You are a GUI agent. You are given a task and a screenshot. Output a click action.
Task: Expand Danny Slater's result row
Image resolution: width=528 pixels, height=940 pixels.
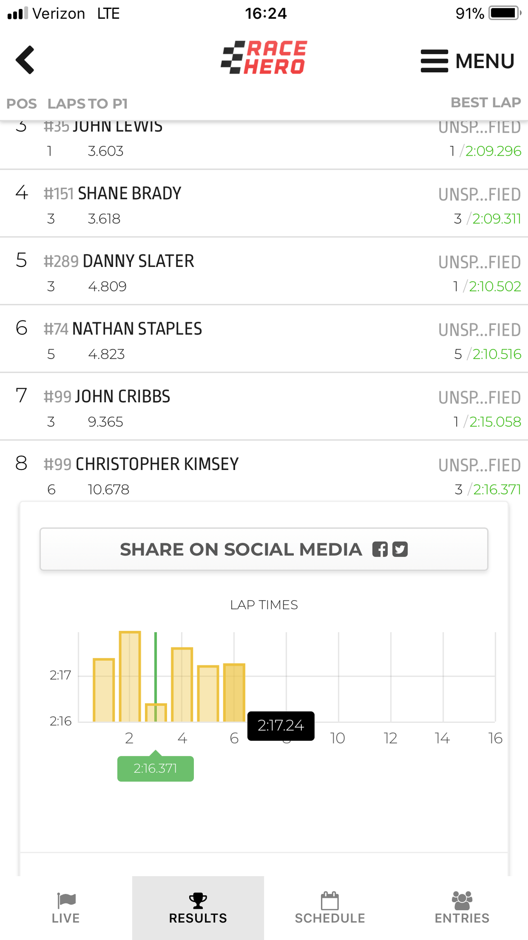[x=264, y=272]
